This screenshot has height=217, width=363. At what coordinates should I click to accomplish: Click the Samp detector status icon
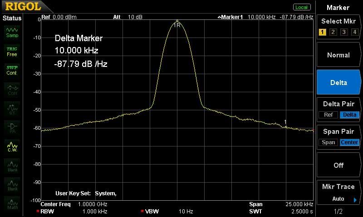pyautogui.click(x=12, y=32)
